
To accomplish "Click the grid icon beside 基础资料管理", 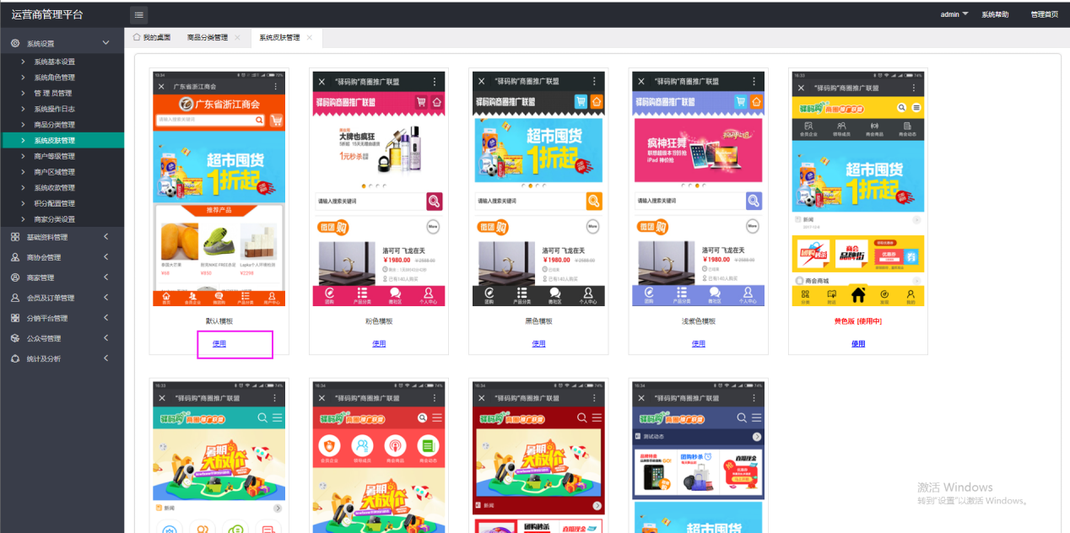I will pyautogui.click(x=15, y=237).
